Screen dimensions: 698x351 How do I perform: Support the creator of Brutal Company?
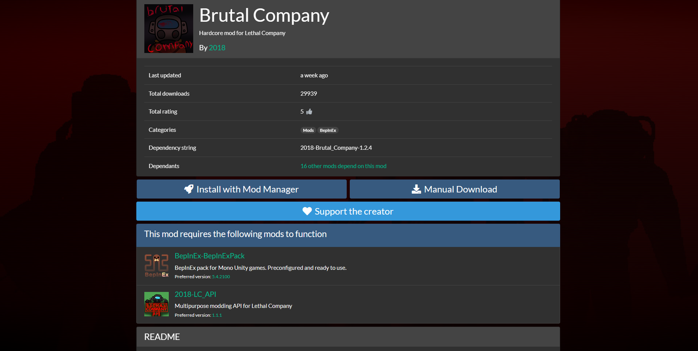click(347, 211)
